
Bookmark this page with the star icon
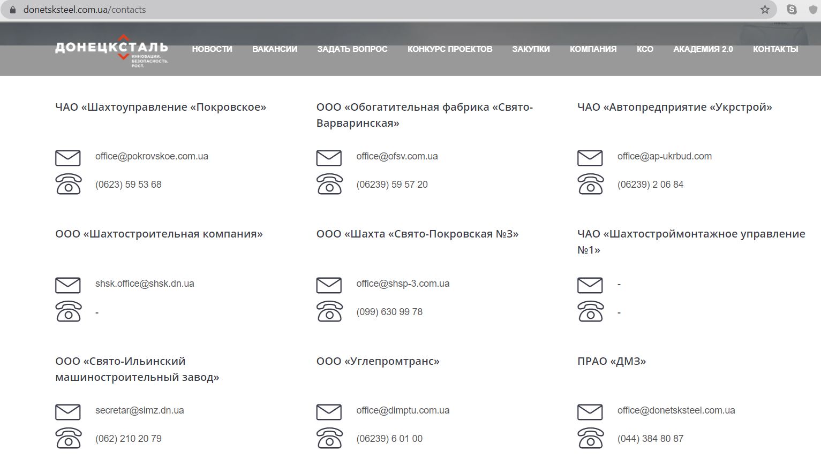[765, 10]
